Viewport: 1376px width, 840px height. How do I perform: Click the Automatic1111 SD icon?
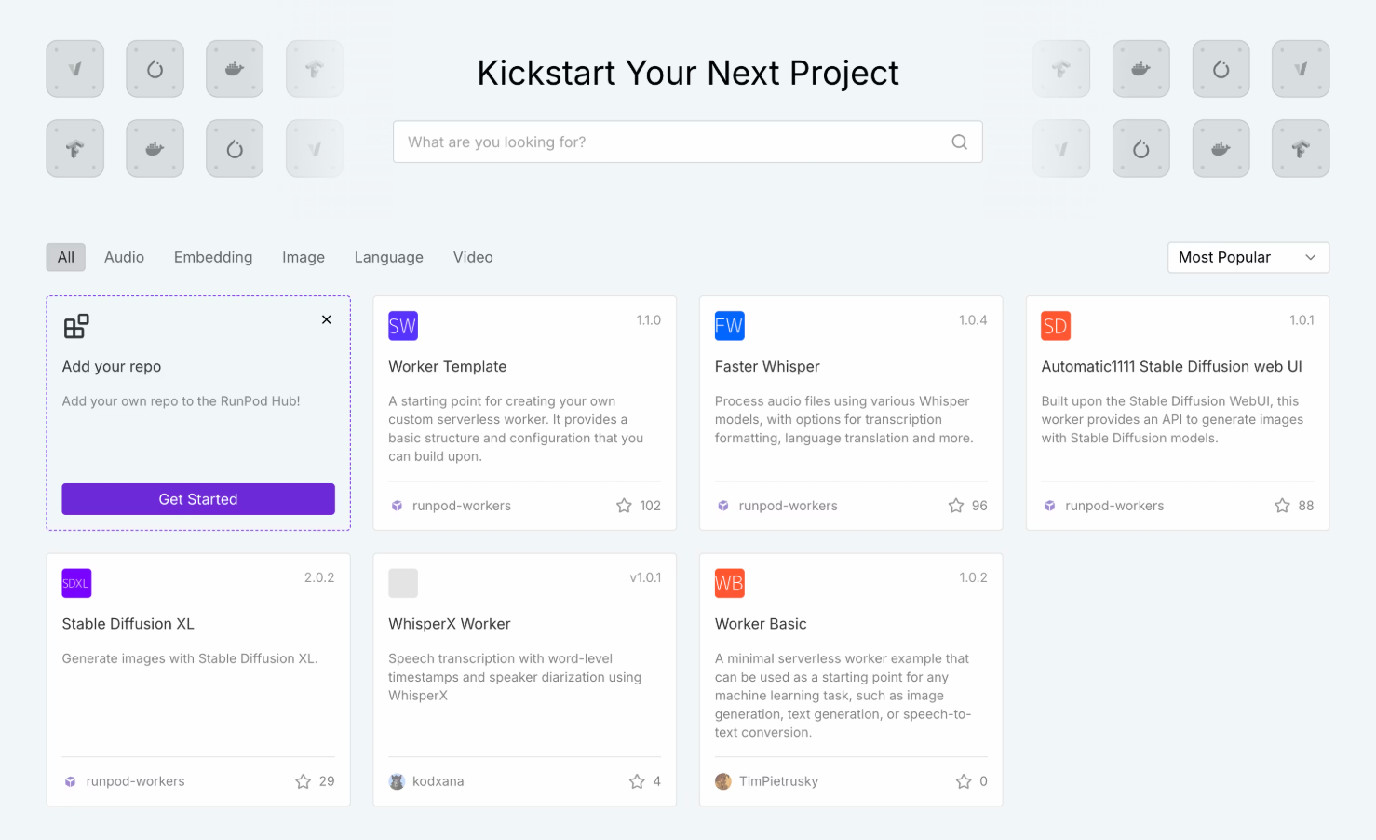[1056, 325]
